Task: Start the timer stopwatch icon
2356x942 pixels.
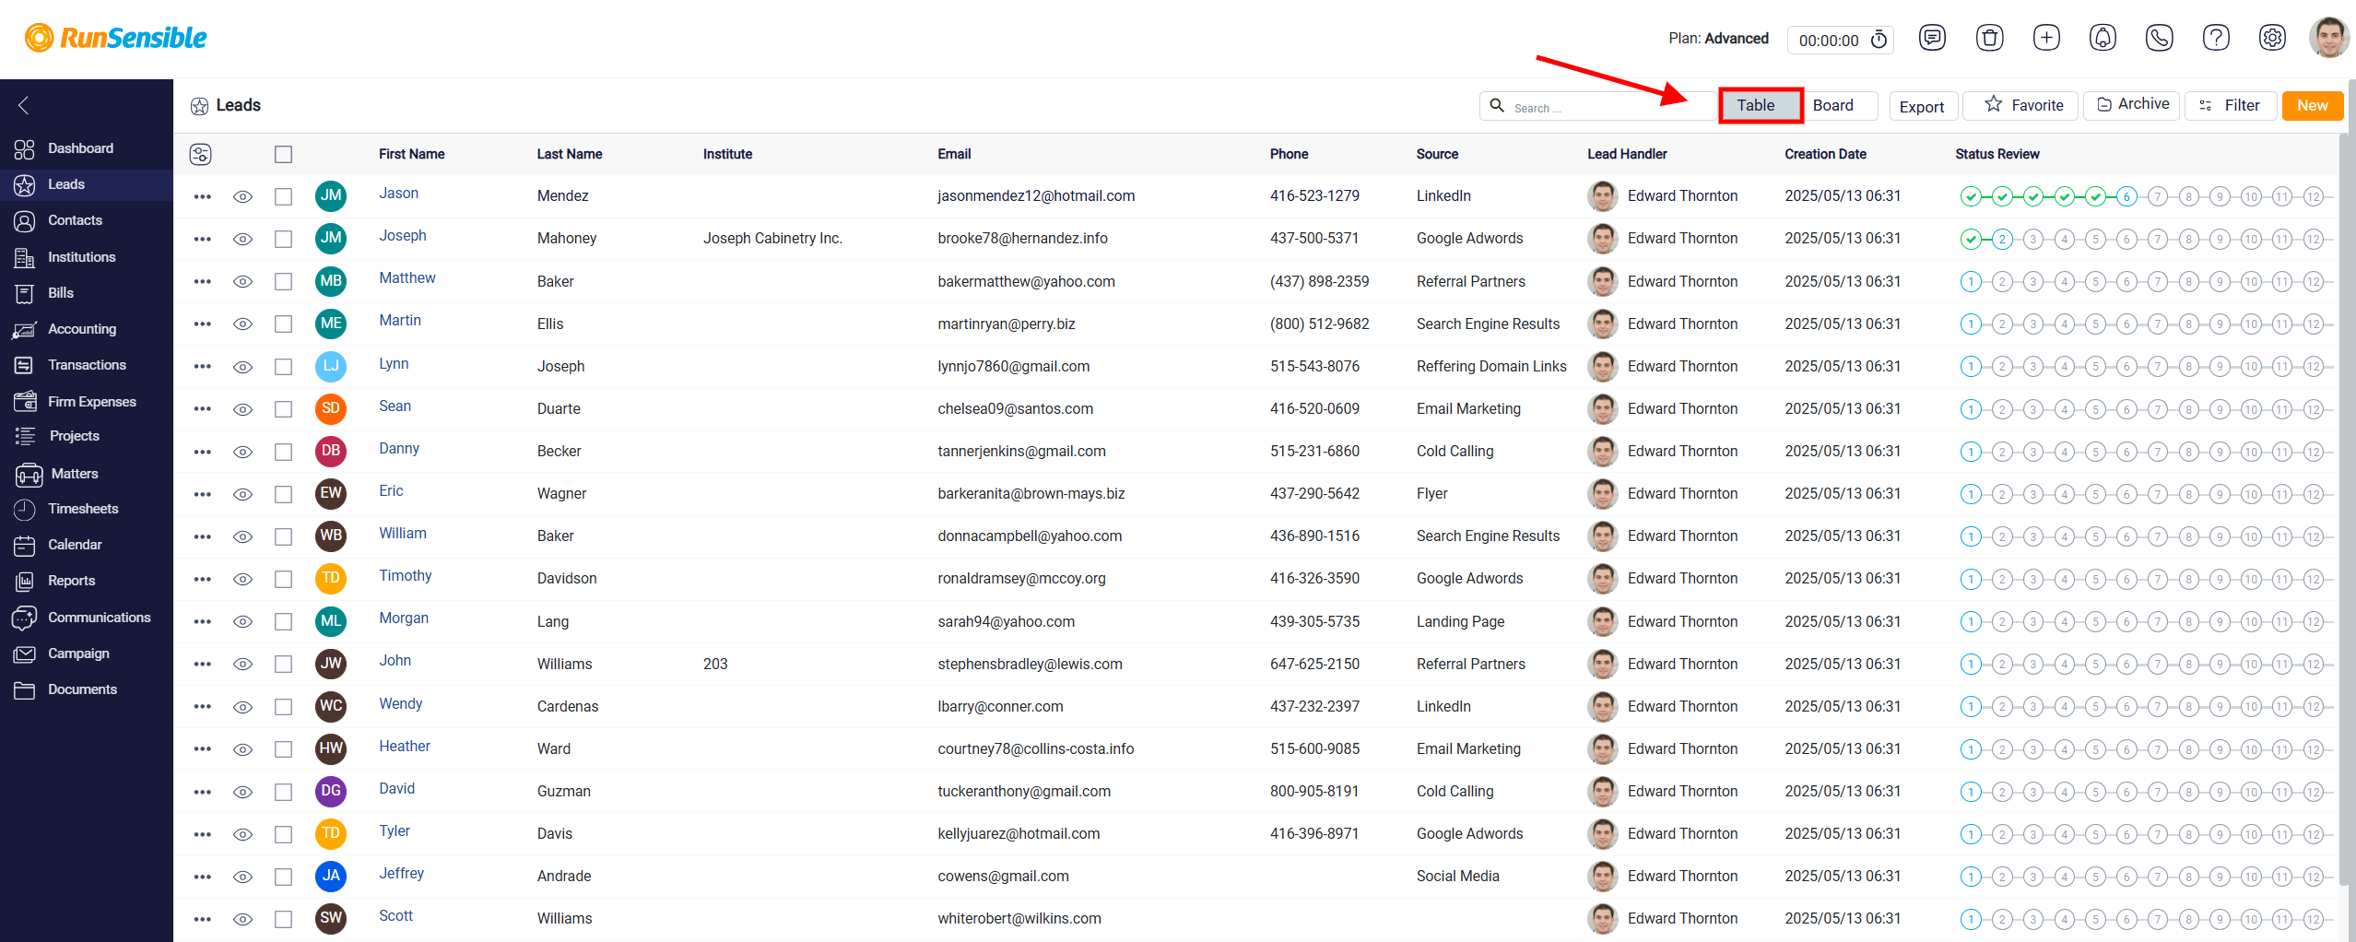Action: pyautogui.click(x=1879, y=40)
